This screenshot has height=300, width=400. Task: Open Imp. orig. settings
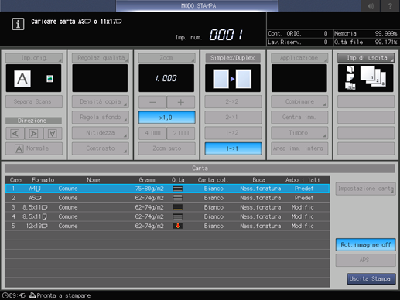[x=34, y=58]
